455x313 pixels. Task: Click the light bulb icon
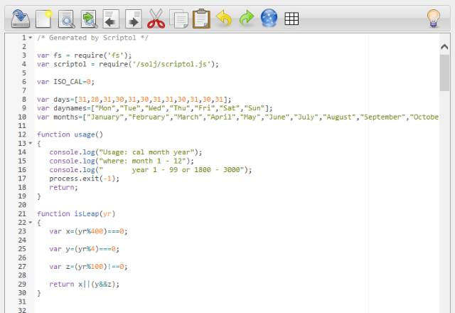tap(434, 18)
